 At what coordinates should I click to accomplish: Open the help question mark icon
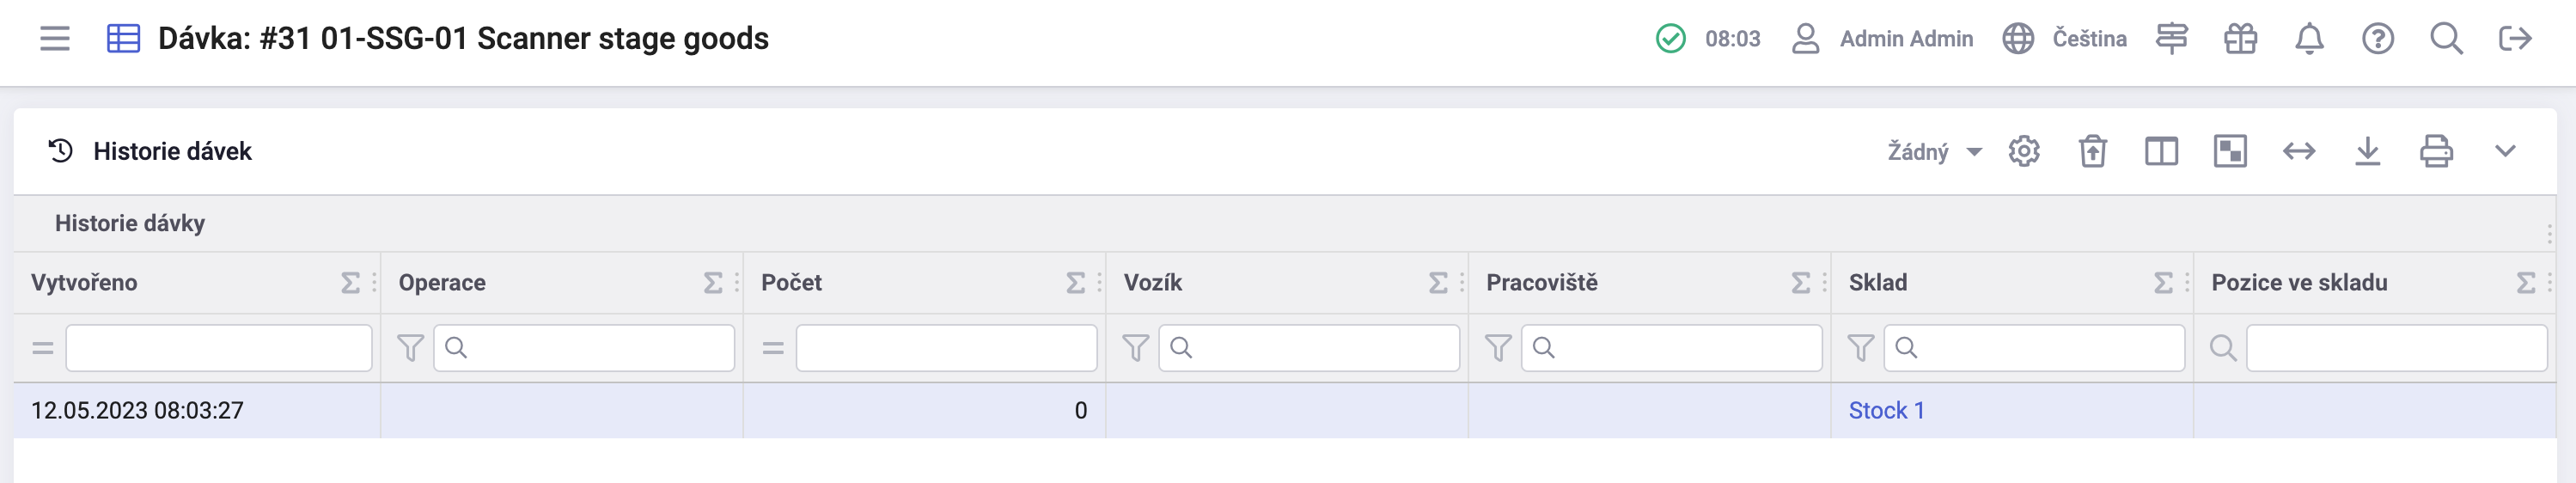[2377, 39]
